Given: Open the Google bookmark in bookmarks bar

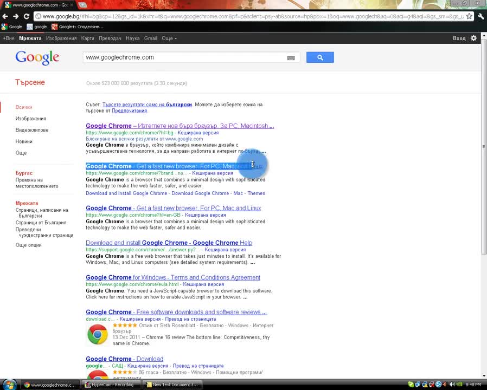Looking at the screenshot, I should 12,27.
